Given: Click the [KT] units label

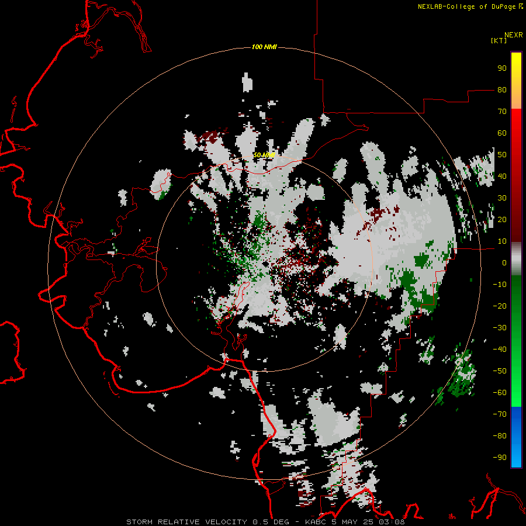Looking at the screenshot, I should click(499, 40).
